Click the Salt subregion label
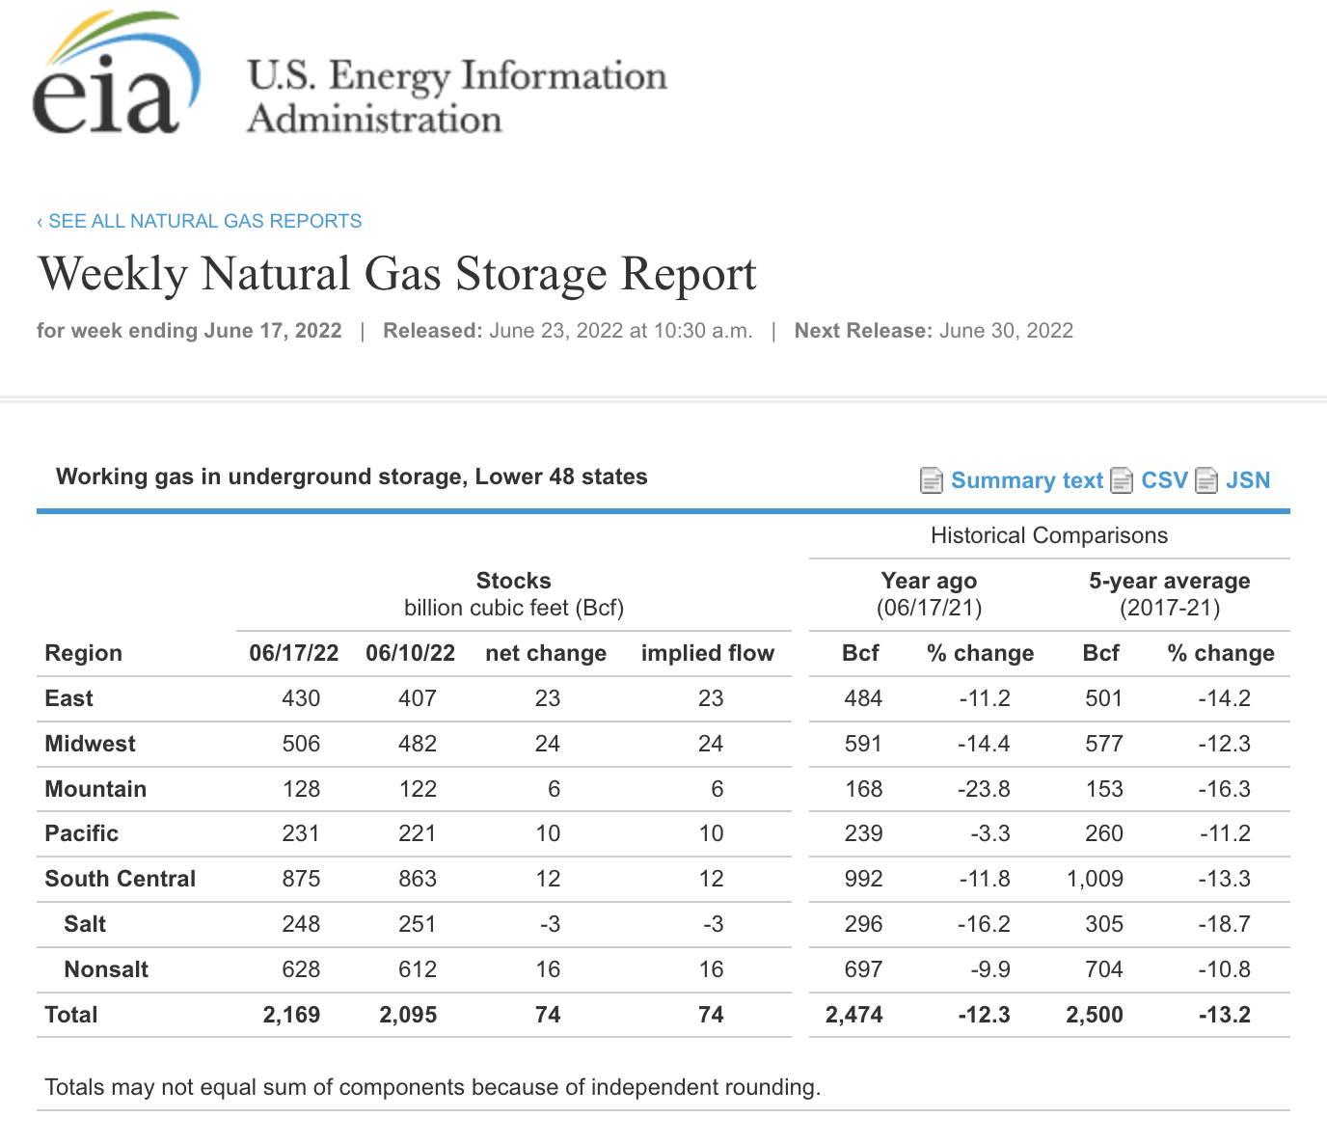This screenshot has width=1327, height=1144. 85,924
